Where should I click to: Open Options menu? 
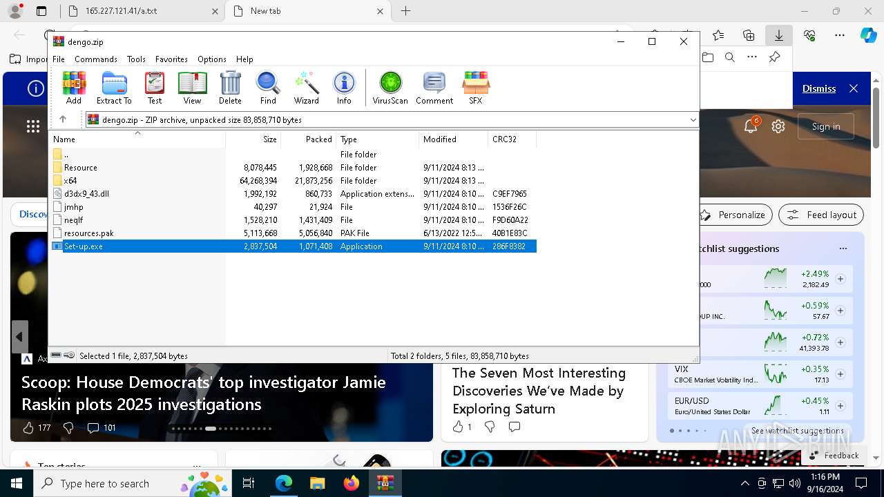(x=212, y=59)
